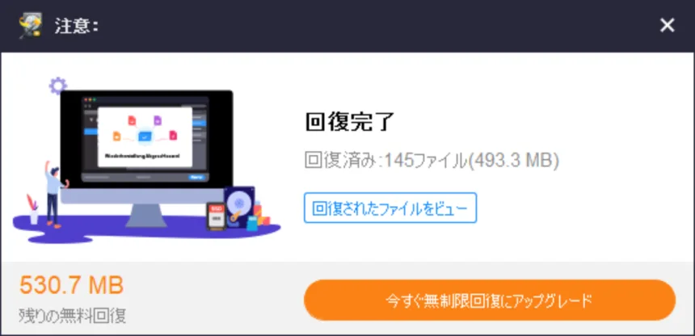Click the small blue button inside illustrated monitor

(196, 177)
